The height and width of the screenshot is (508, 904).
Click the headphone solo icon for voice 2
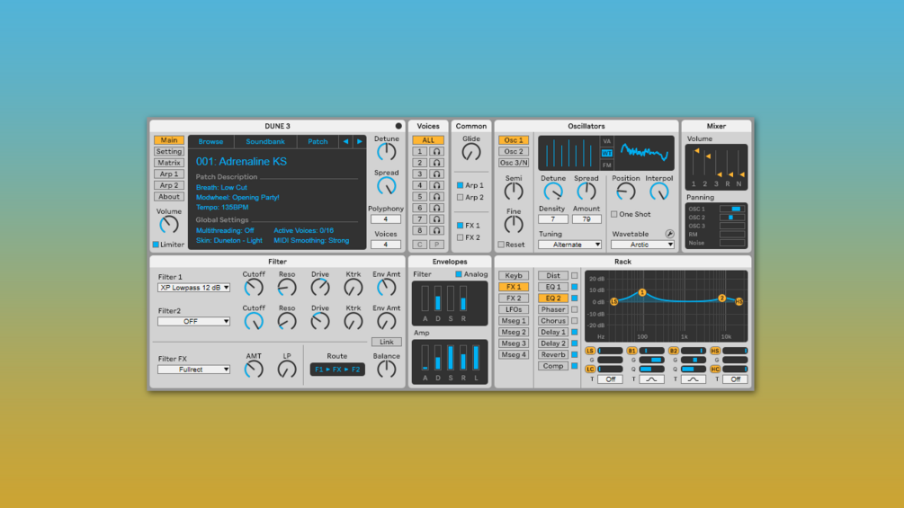point(436,163)
